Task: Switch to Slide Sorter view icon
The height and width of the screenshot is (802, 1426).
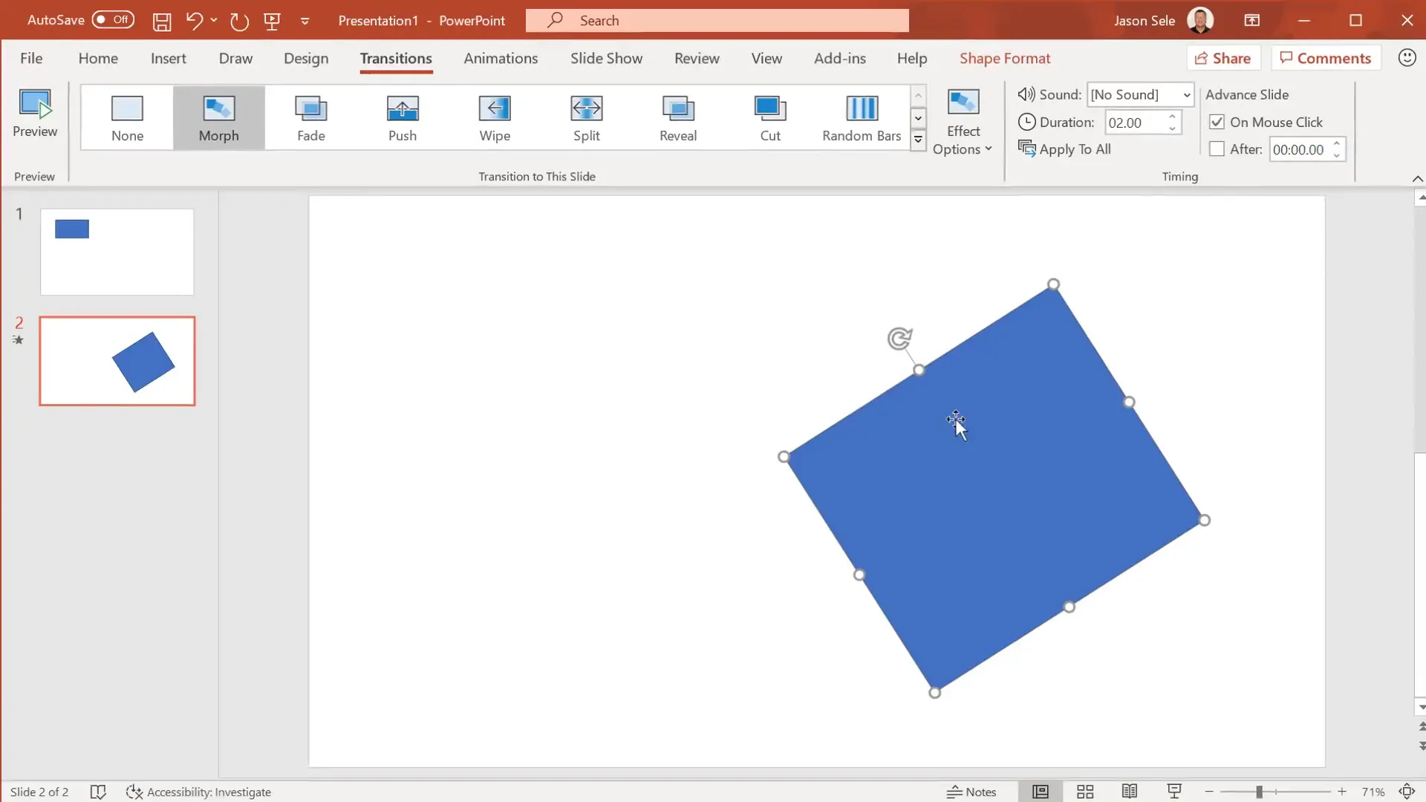Action: (1084, 792)
